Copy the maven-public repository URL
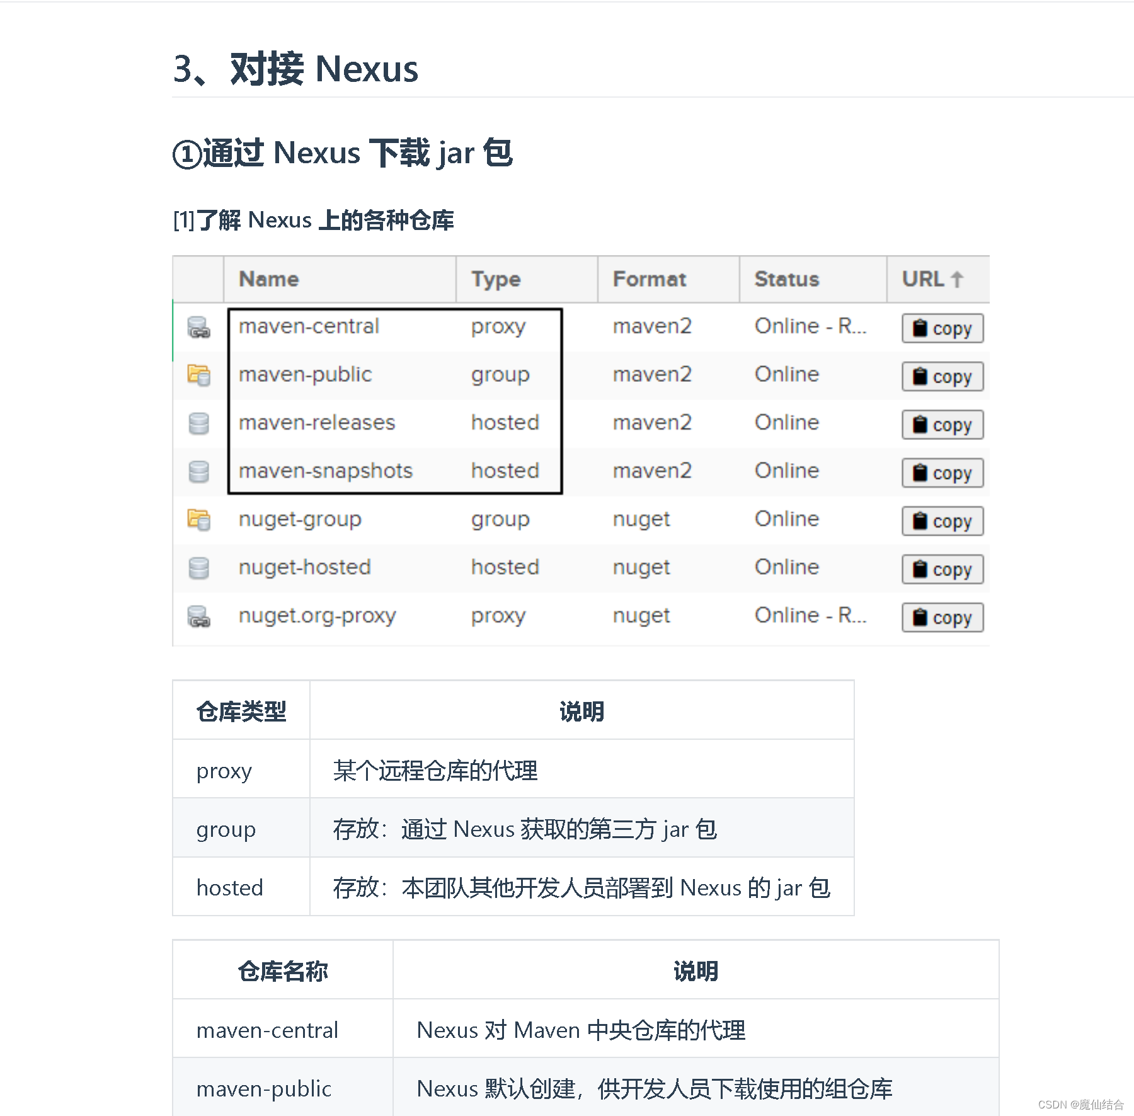 point(942,376)
